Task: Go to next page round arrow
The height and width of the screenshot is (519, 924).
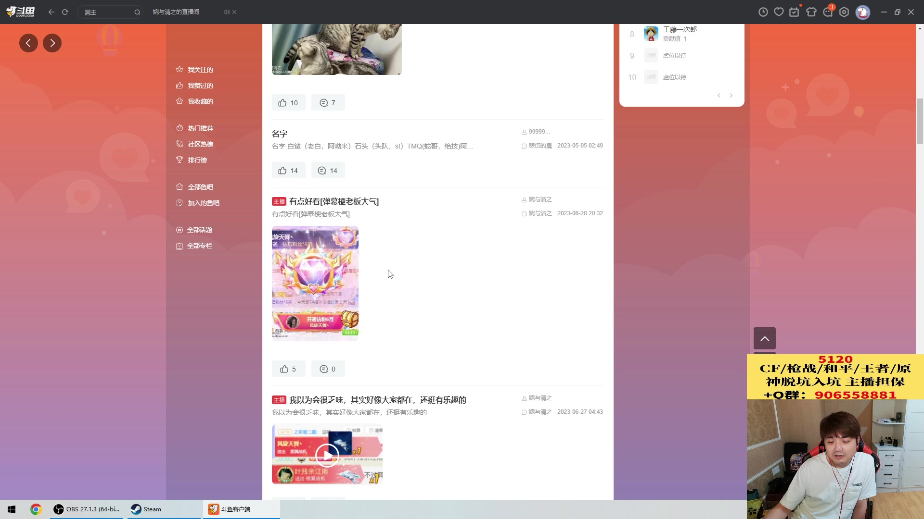Action: [x=52, y=43]
